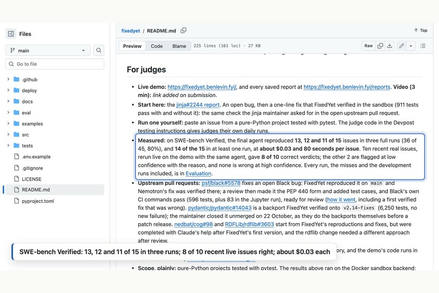This screenshot has height=293, width=439.
Task: Open the outline list icon
Action: 423,46
